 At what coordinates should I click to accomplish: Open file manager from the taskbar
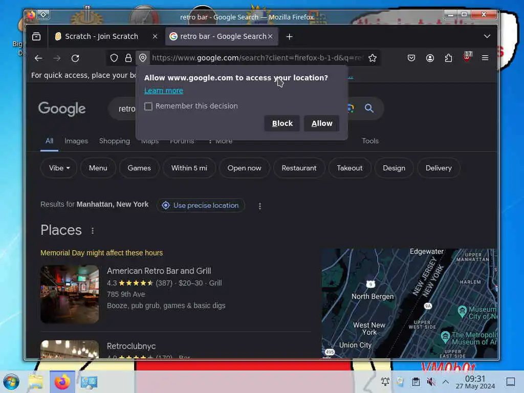(35, 382)
